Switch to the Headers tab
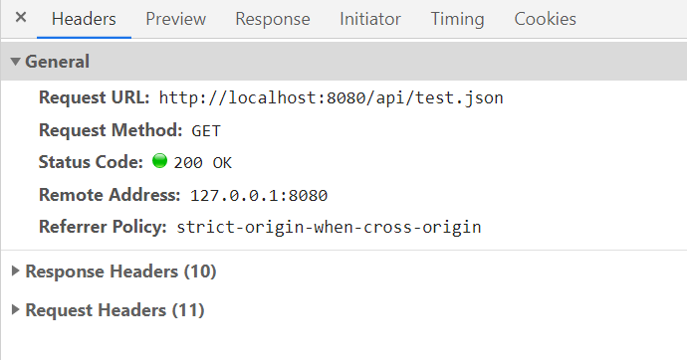 click(x=84, y=19)
